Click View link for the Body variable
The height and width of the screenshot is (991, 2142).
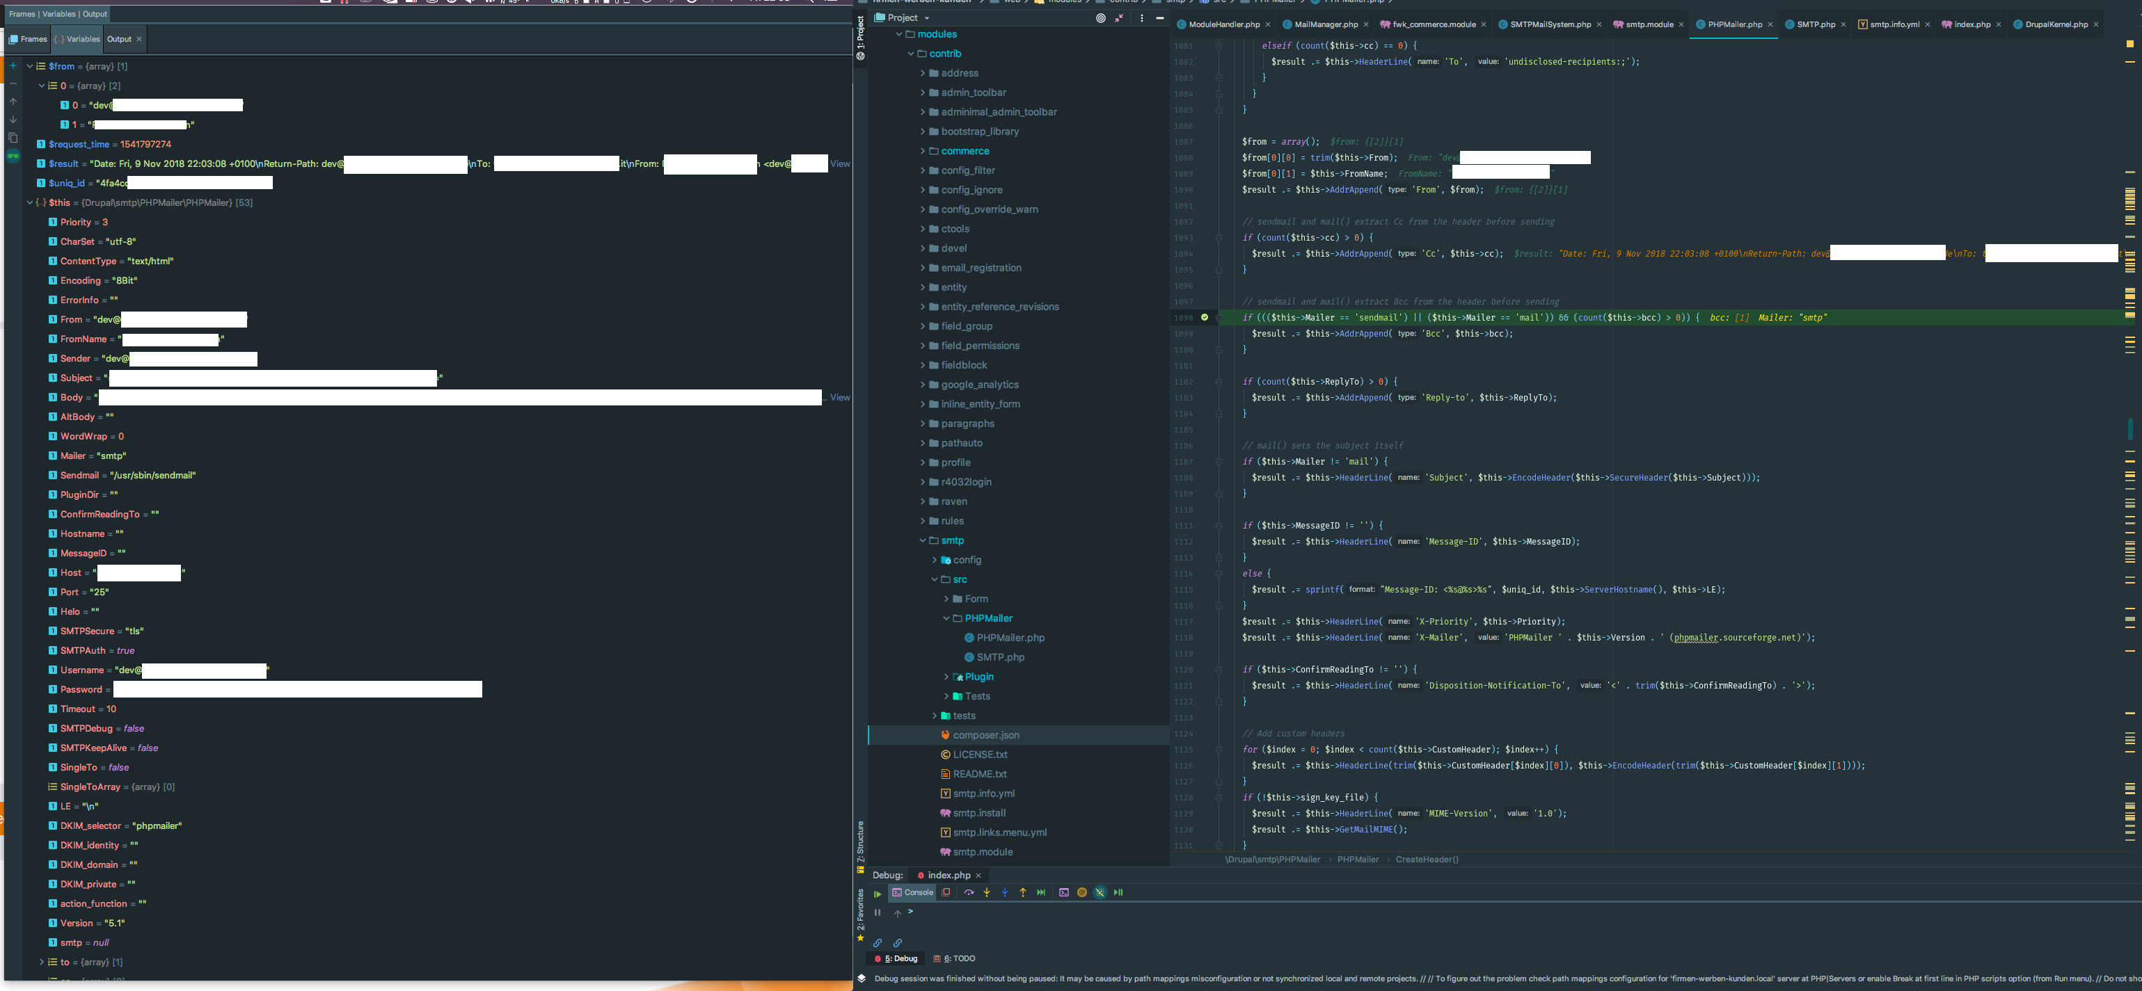(x=840, y=398)
